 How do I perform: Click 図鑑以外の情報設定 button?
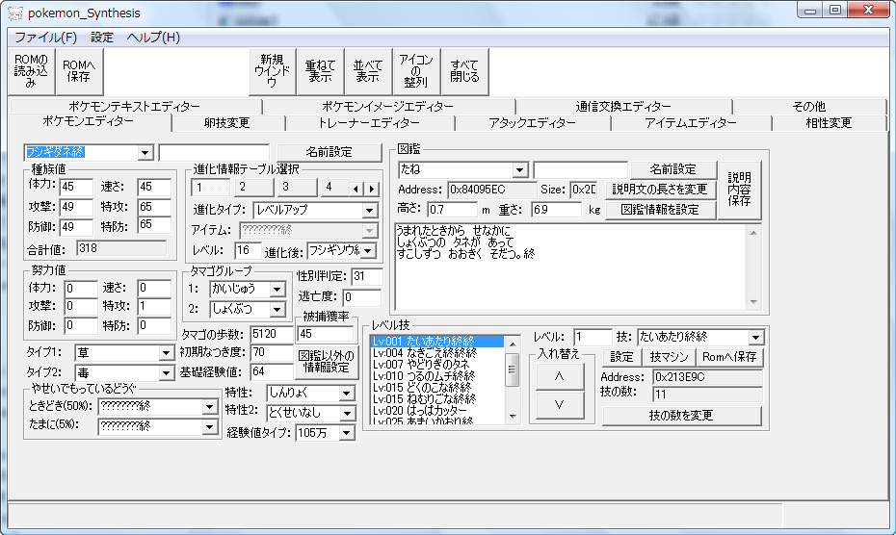327,362
